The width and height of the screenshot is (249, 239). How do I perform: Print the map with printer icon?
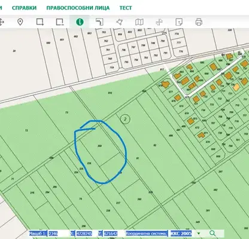tap(199, 22)
